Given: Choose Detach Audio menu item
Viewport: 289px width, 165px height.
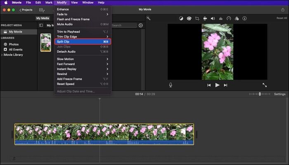Looking at the screenshot, I should click(83, 52).
